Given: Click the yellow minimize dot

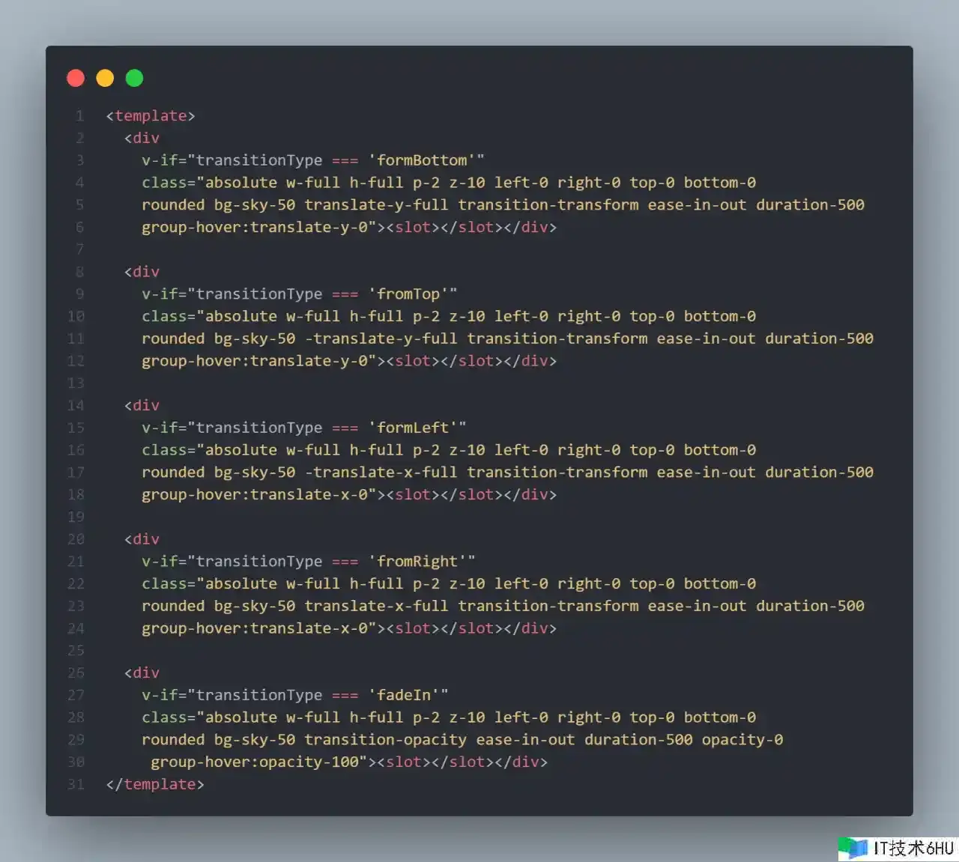Looking at the screenshot, I should tap(105, 78).
